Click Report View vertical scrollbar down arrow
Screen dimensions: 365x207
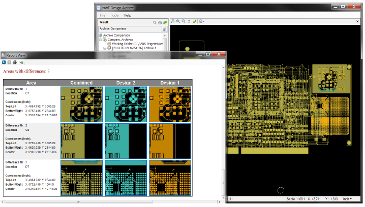click(224, 198)
